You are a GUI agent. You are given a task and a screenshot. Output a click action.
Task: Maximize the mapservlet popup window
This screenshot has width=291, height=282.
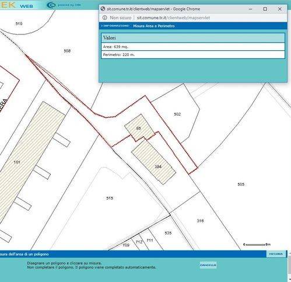(x=265, y=9)
